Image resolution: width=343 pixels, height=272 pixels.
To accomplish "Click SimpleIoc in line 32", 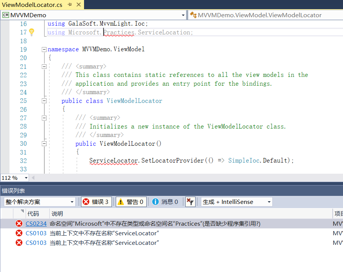I will tap(244, 161).
